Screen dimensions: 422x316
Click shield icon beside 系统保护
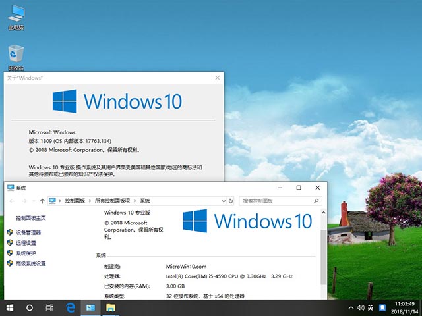coord(10,253)
